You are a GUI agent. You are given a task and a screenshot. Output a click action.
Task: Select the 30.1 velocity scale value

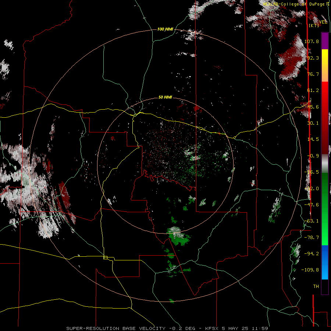[313, 123]
